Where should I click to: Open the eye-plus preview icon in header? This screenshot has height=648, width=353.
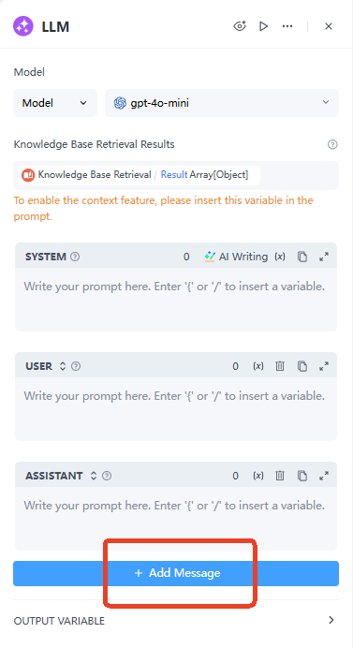pos(240,26)
